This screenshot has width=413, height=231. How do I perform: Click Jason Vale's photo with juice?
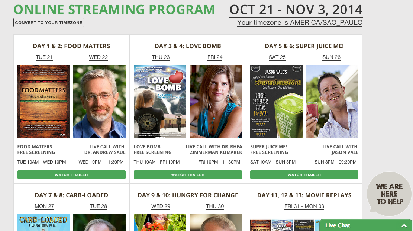click(x=332, y=101)
